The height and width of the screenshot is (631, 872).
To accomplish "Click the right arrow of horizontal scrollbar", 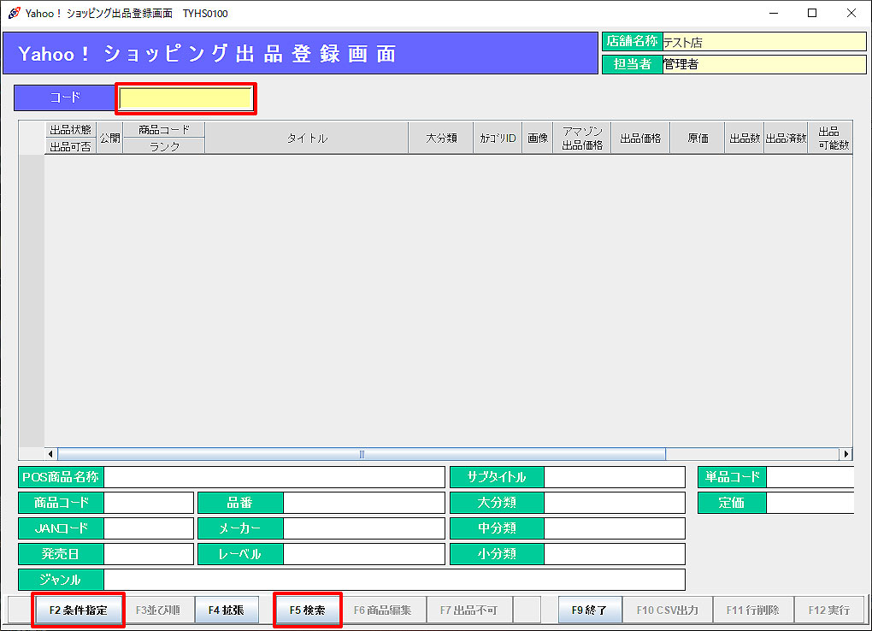I will [846, 454].
